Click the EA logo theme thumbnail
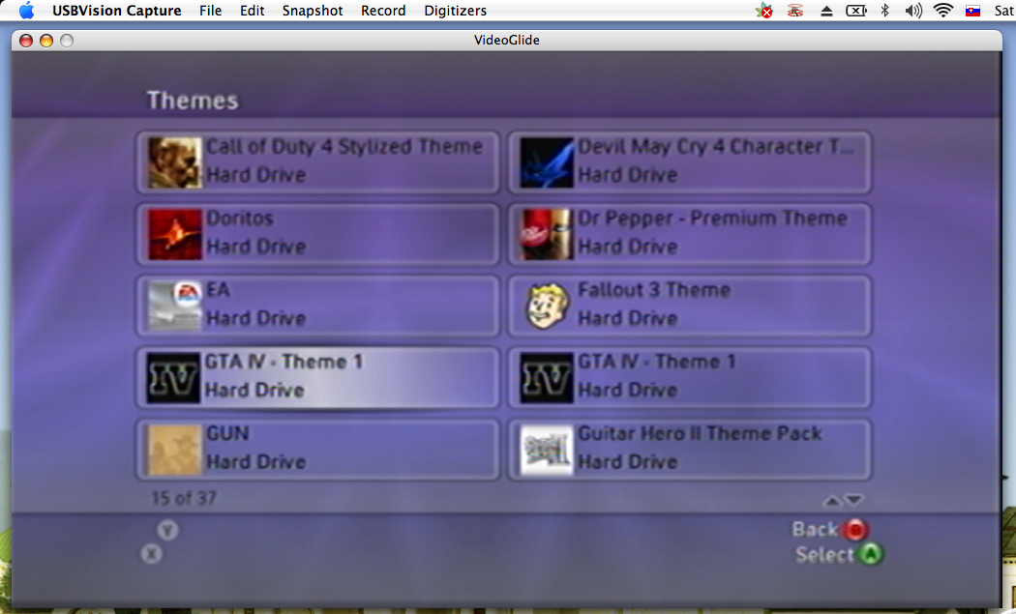 click(x=174, y=307)
